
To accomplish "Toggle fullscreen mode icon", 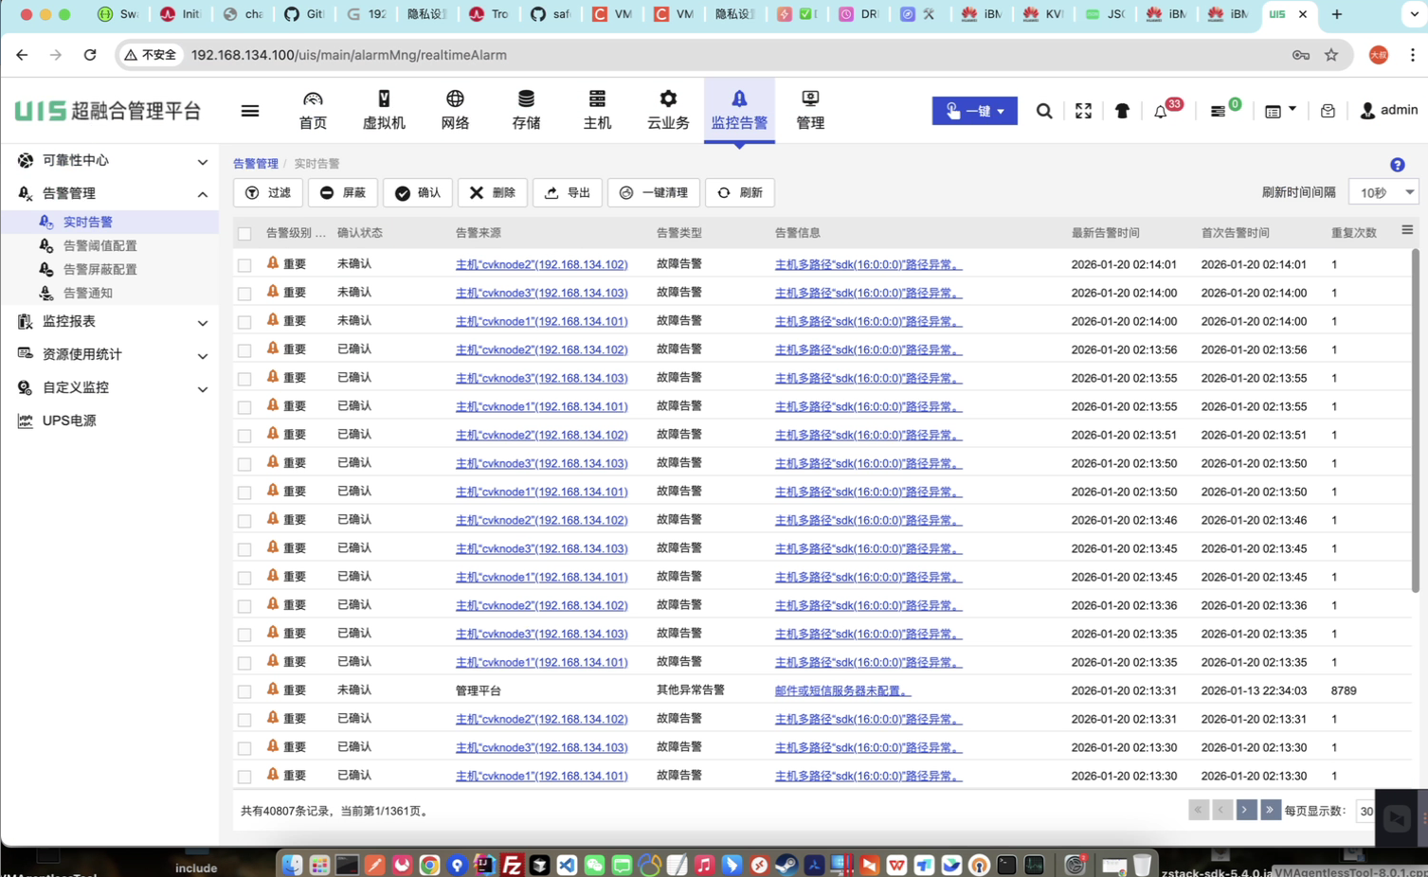I will (x=1083, y=111).
